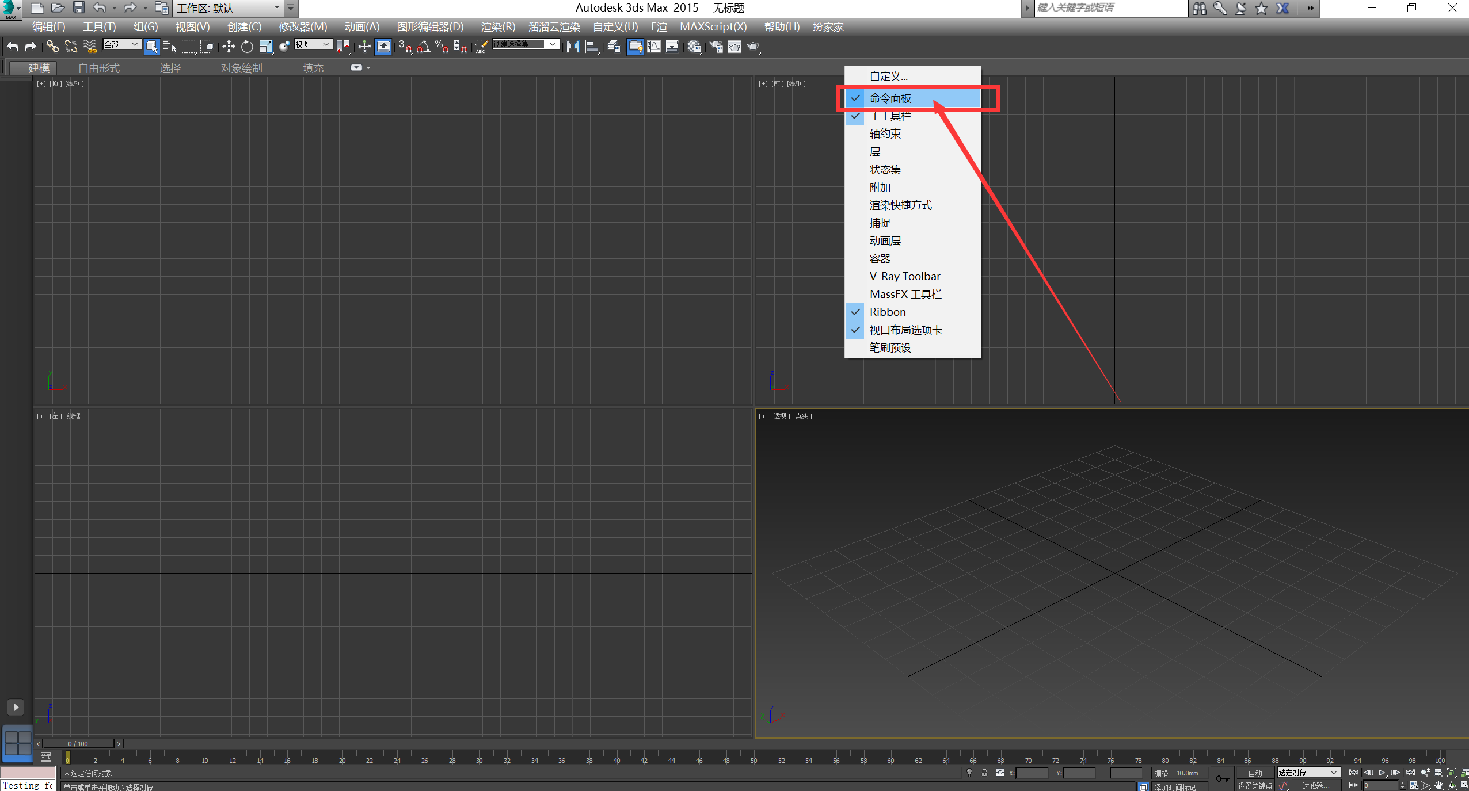Click the 设置关键点 button
The width and height of the screenshot is (1469, 791).
coord(1255,785)
